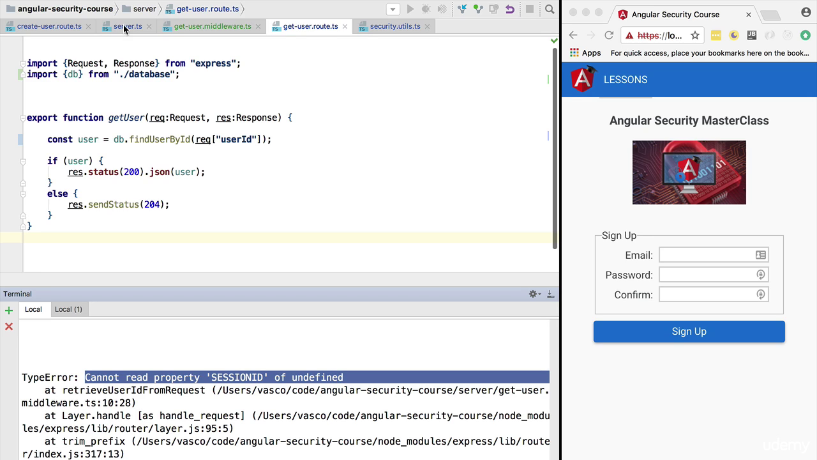Open Terminal settings gear icon
This screenshot has width=817, height=460.
(x=534, y=294)
